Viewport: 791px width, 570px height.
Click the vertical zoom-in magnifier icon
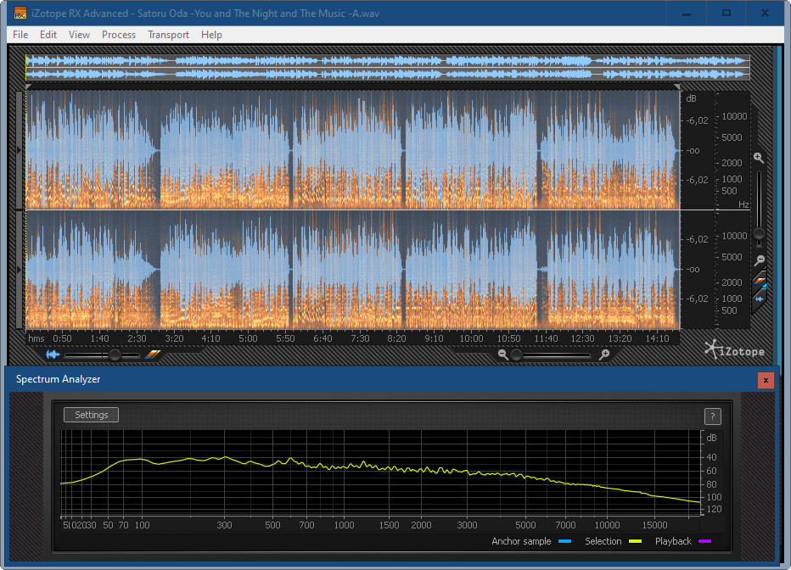(759, 158)
